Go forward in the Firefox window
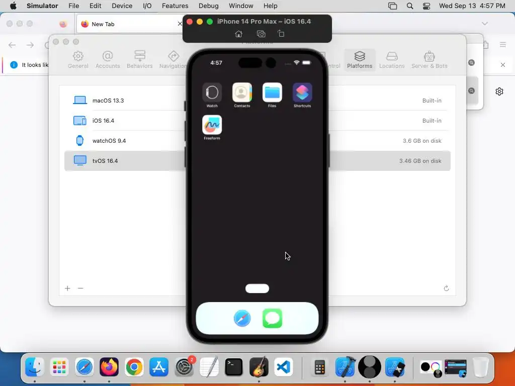The height and width of the screenshot is (386, 515). 30,45
